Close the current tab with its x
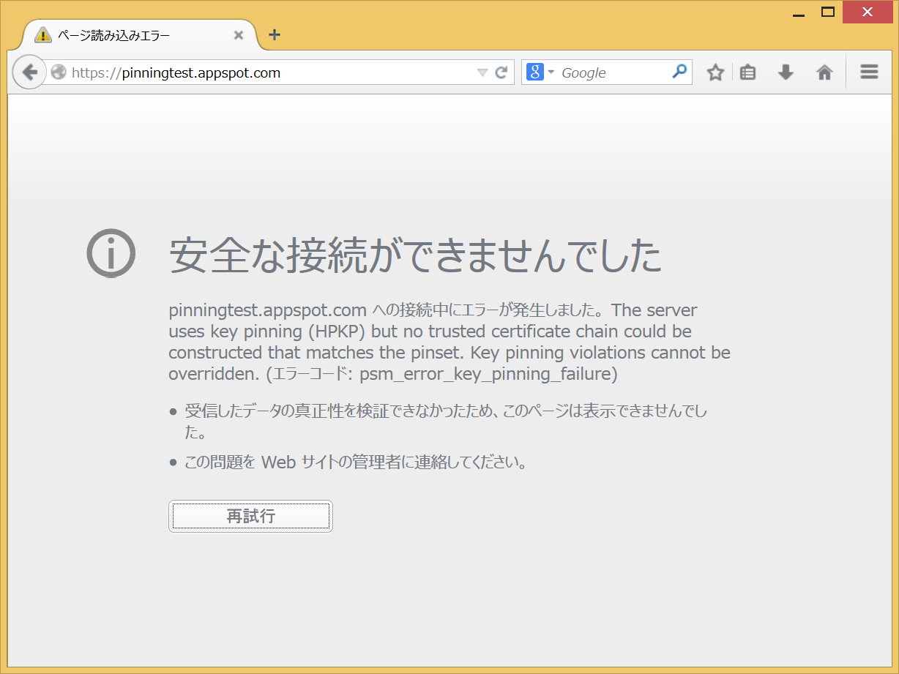 click(x=238, y=34)
